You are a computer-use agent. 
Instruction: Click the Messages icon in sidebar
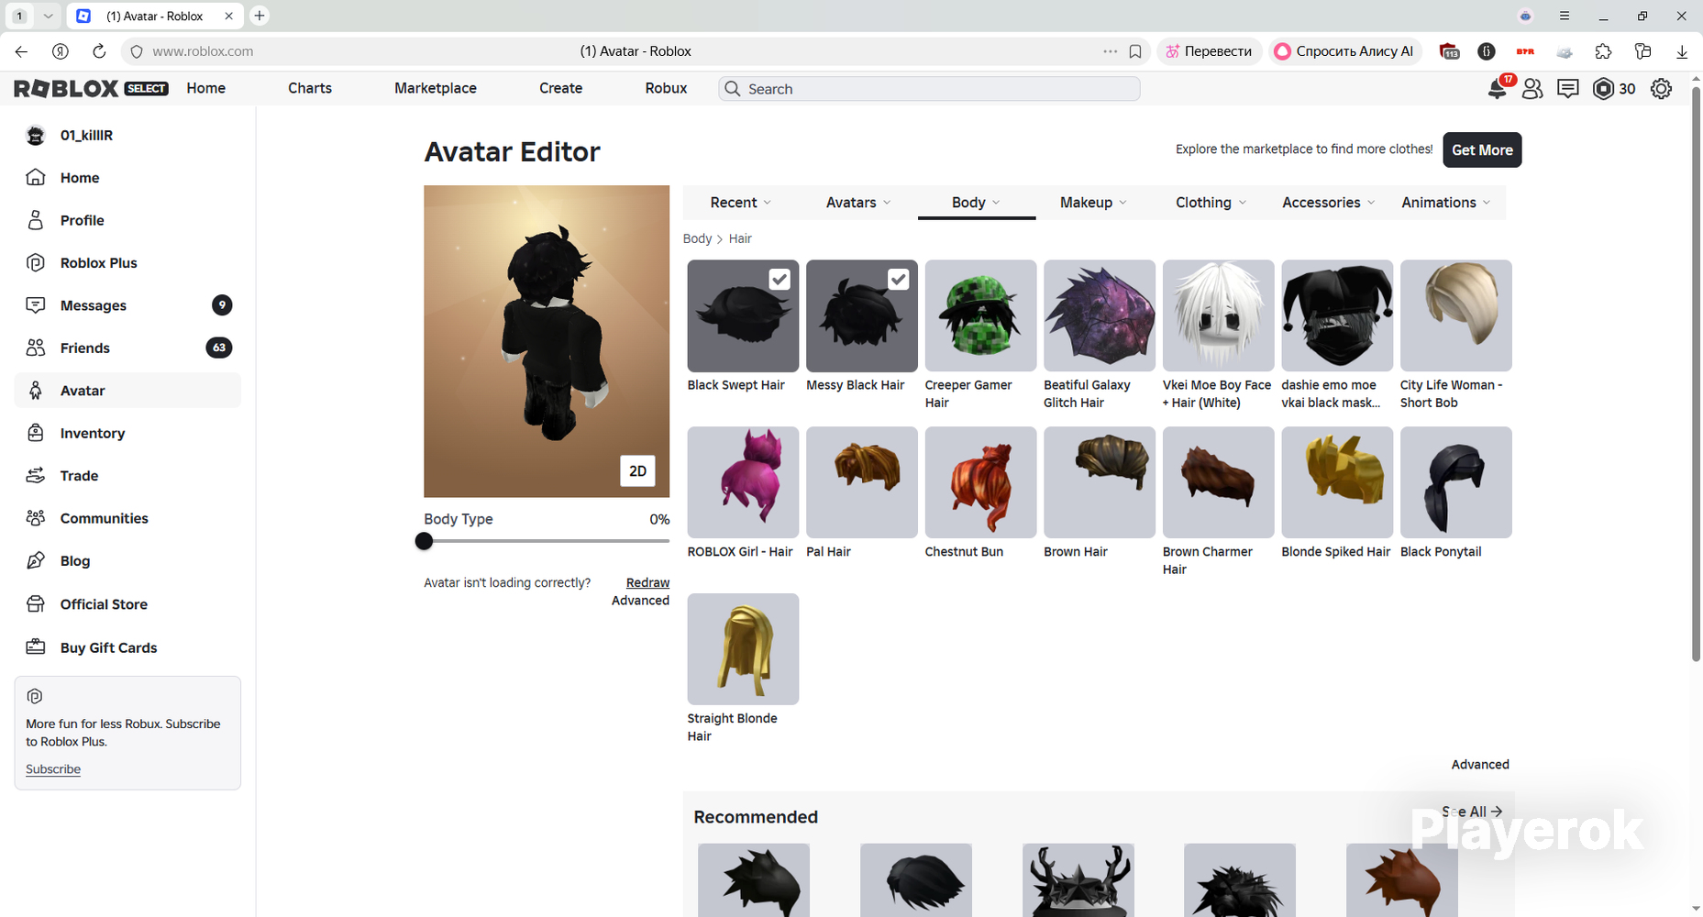[x=36, y=305]
